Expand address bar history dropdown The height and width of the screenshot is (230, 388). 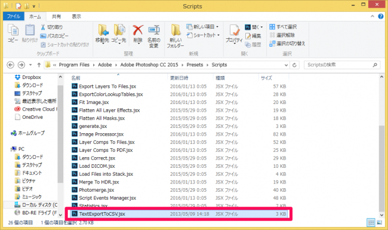[x=287, y=65]
